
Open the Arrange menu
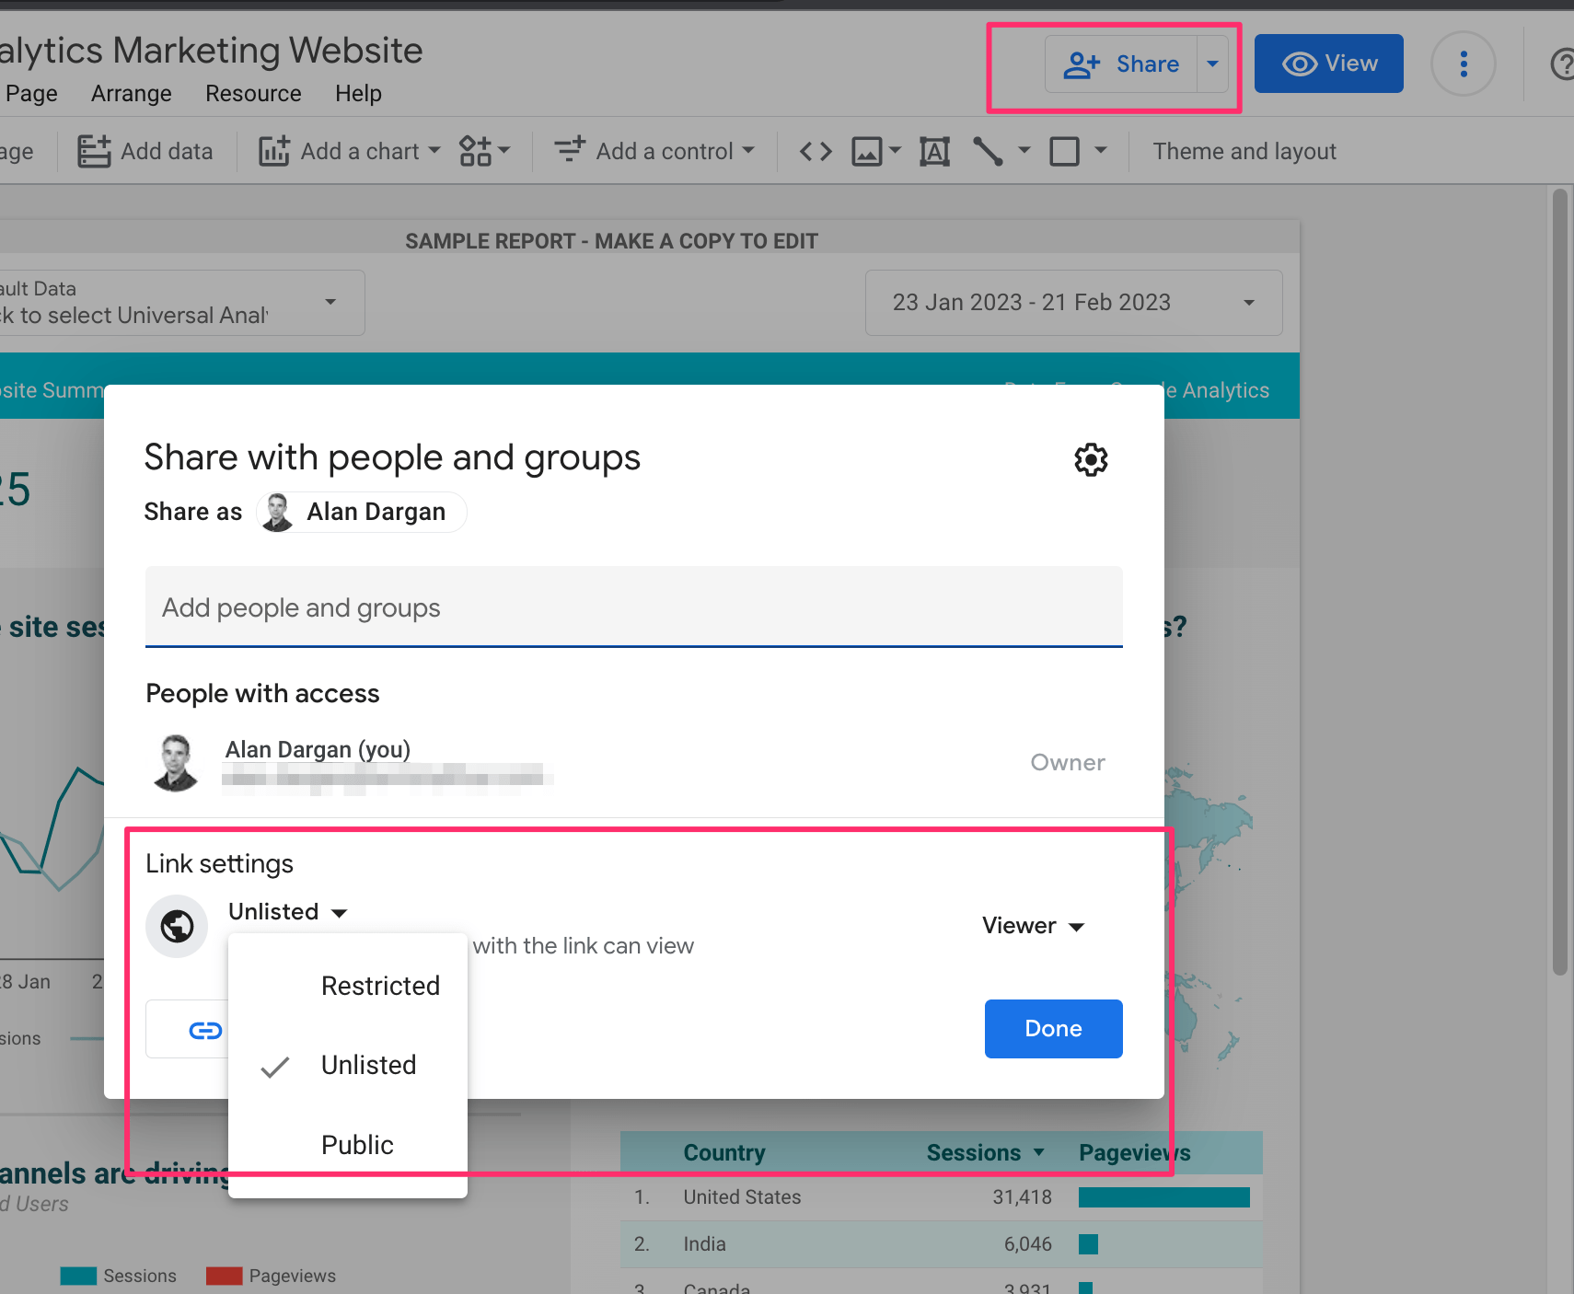(x=131, y=94)
